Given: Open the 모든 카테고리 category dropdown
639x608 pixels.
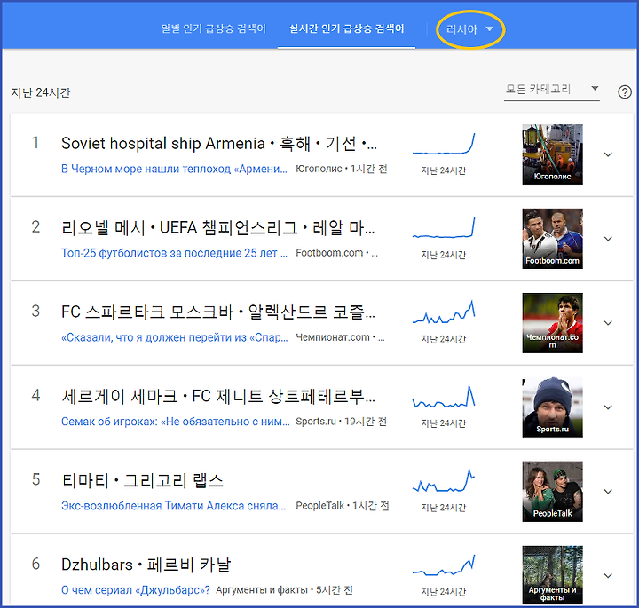Looking at the screenshot, I should pyautogui.click(x=552, y=90).
